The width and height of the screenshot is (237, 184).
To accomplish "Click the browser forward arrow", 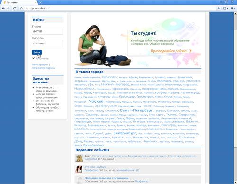I will coord(9,8).
